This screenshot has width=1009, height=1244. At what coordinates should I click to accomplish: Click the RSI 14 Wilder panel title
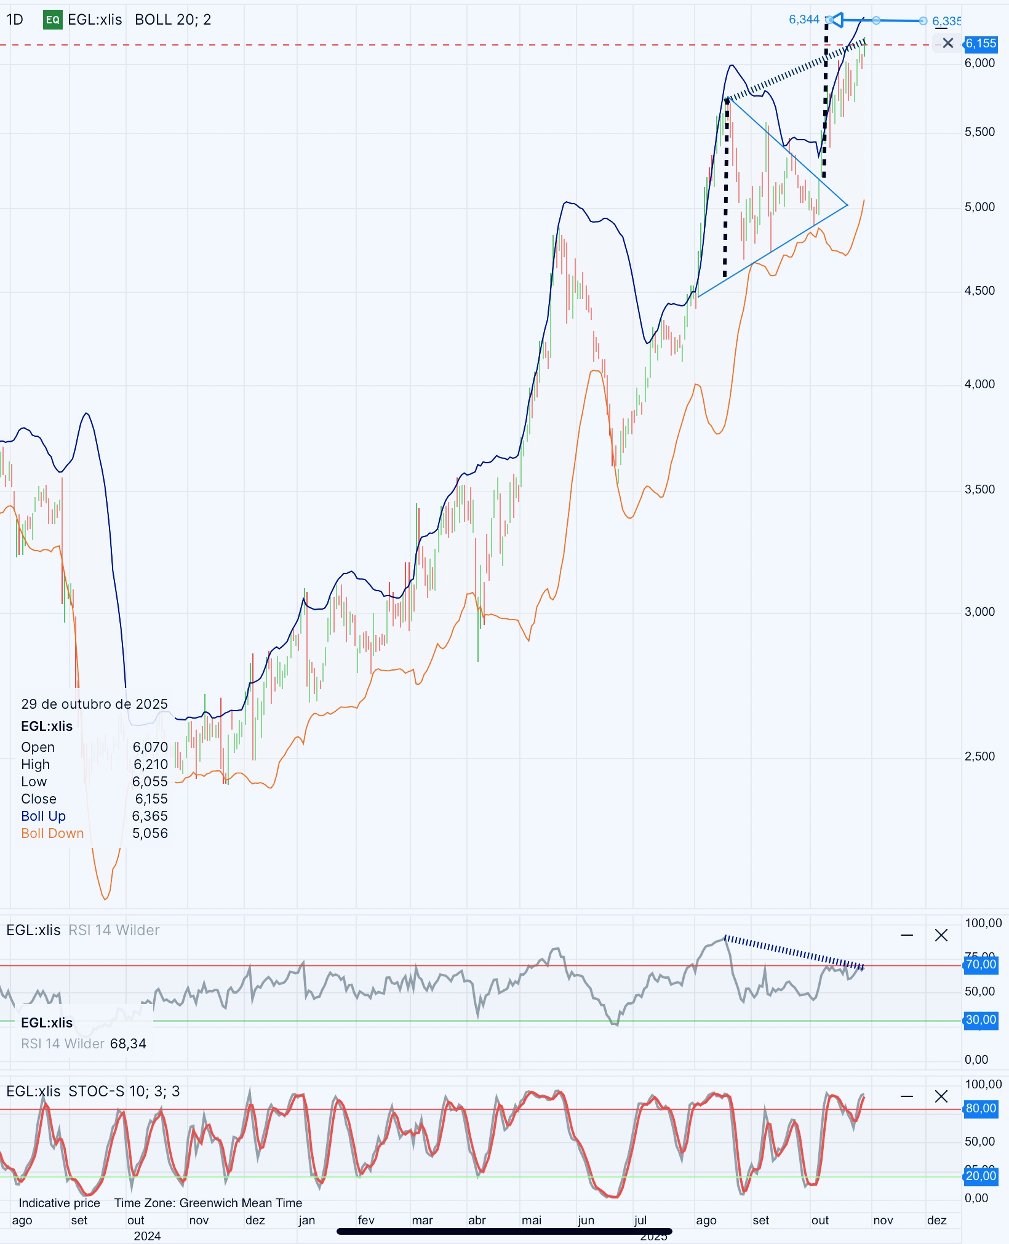(x=114, y=930)
